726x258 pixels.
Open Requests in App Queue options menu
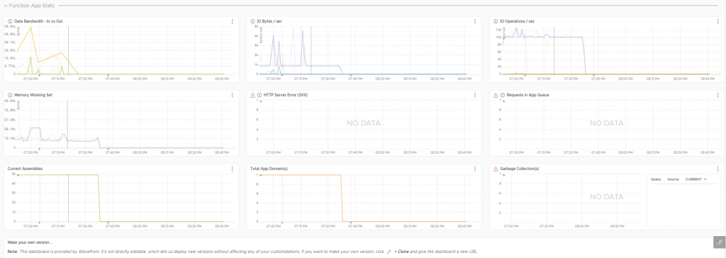tap(717, 95)
